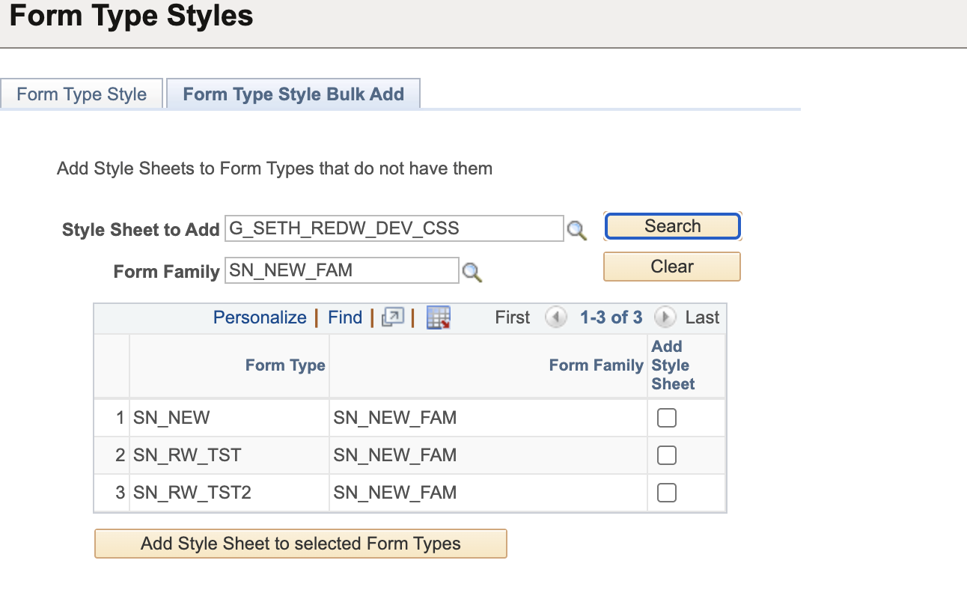967x608 pixels.
Task: Click the next page arrow in the grid
Action: [665, 317]
